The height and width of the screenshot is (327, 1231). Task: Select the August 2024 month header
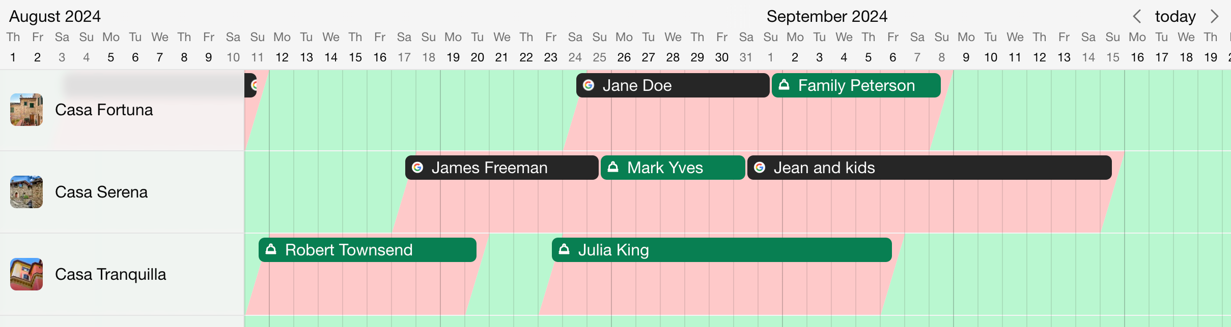point(55,16)
